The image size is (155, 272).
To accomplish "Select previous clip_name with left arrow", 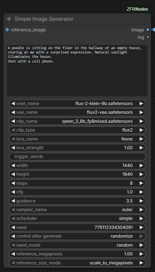I will tap(13, 121).
